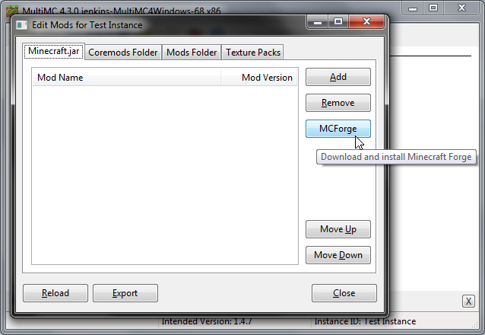
Task: Export the mod list
Action: click(125, 293)
